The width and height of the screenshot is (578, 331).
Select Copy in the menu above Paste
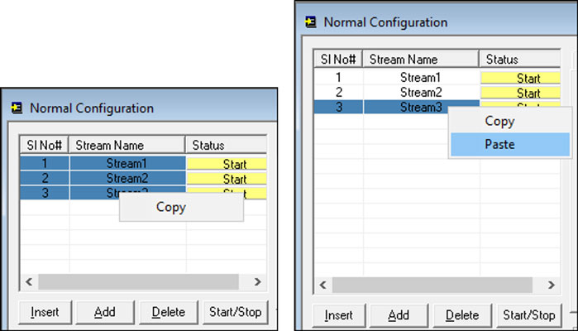[499, 122]
